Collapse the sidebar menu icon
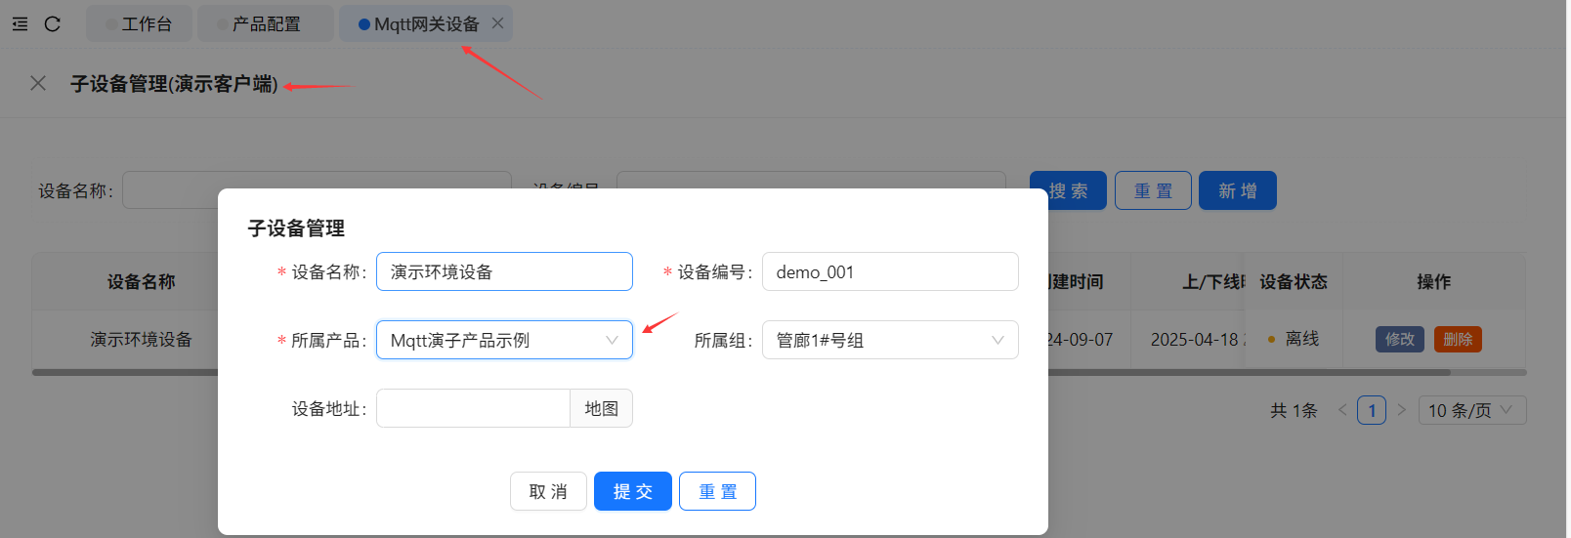The image size is (1571, 538). point(20,24)
